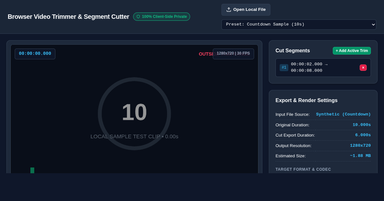Click the Browser Video Trimmer & Segment Cutter title
The image size is (384, 201).
[68, 17]
